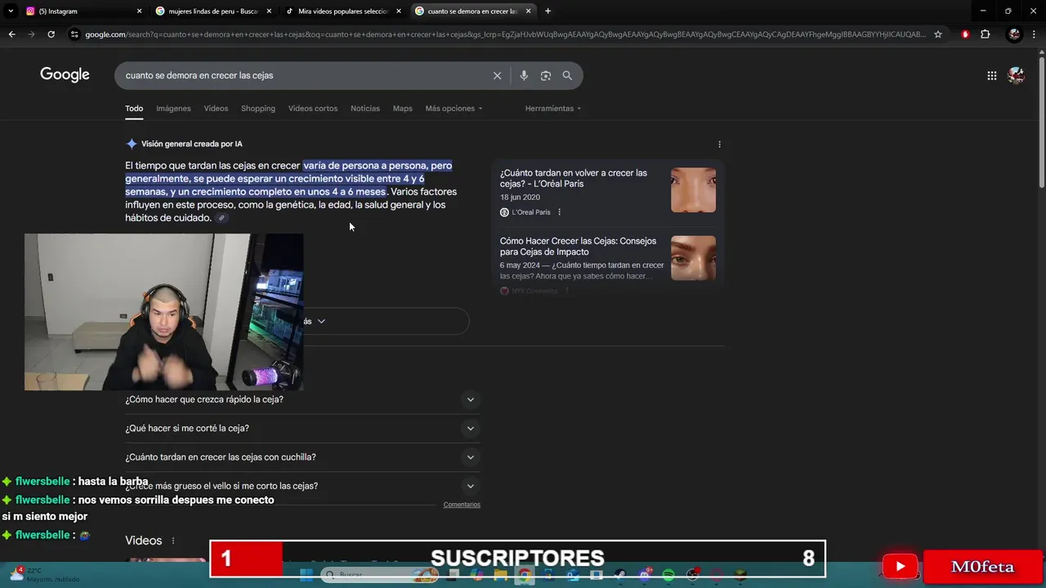Switch to the 'Mira videos populares' tab
This screenshot has width=1046, height=588.
[342, 11]
